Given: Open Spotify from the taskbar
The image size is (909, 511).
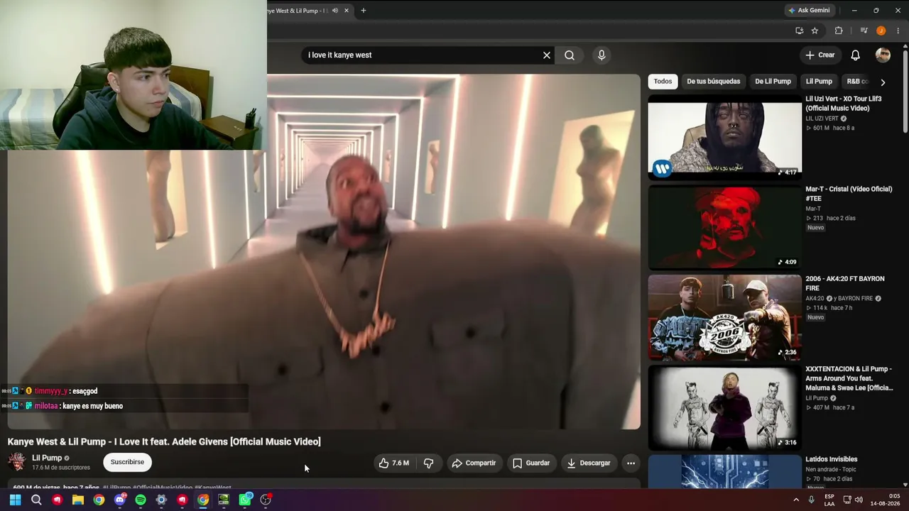Looking at the screenshot, I should (x=141, y=500).
